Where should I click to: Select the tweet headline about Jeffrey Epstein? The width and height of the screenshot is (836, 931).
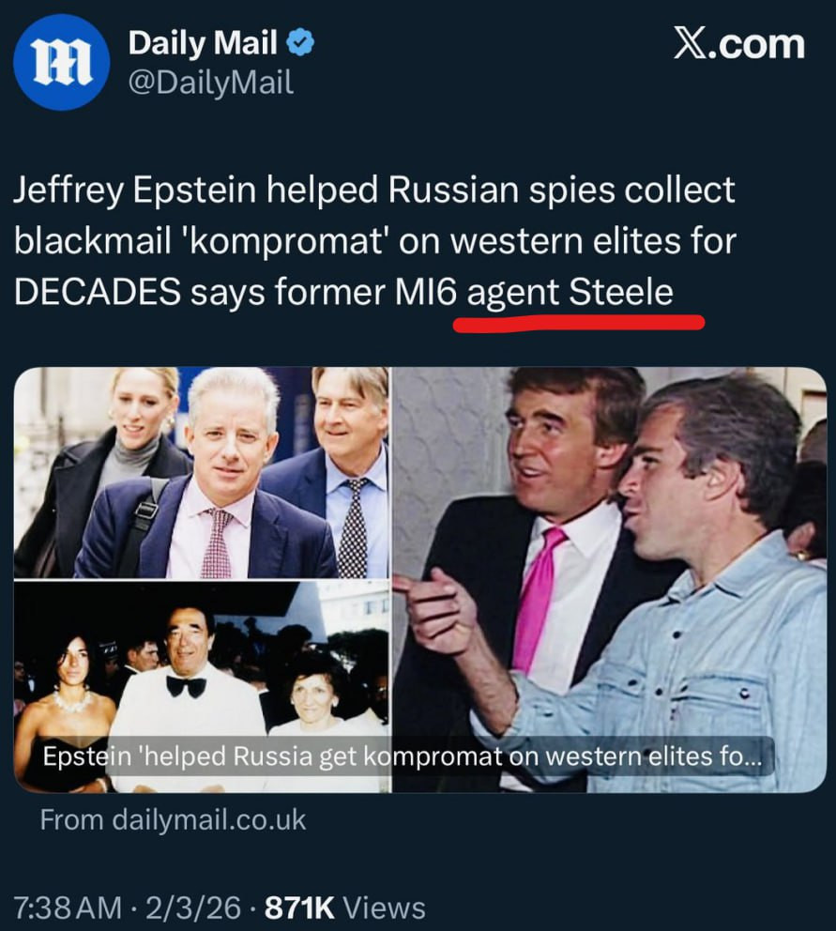click(x=375, y=241)
